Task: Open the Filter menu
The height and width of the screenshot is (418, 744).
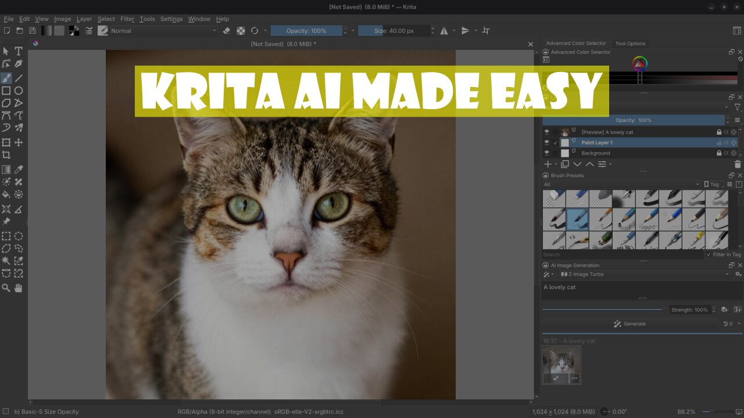Action: point(127,19)
